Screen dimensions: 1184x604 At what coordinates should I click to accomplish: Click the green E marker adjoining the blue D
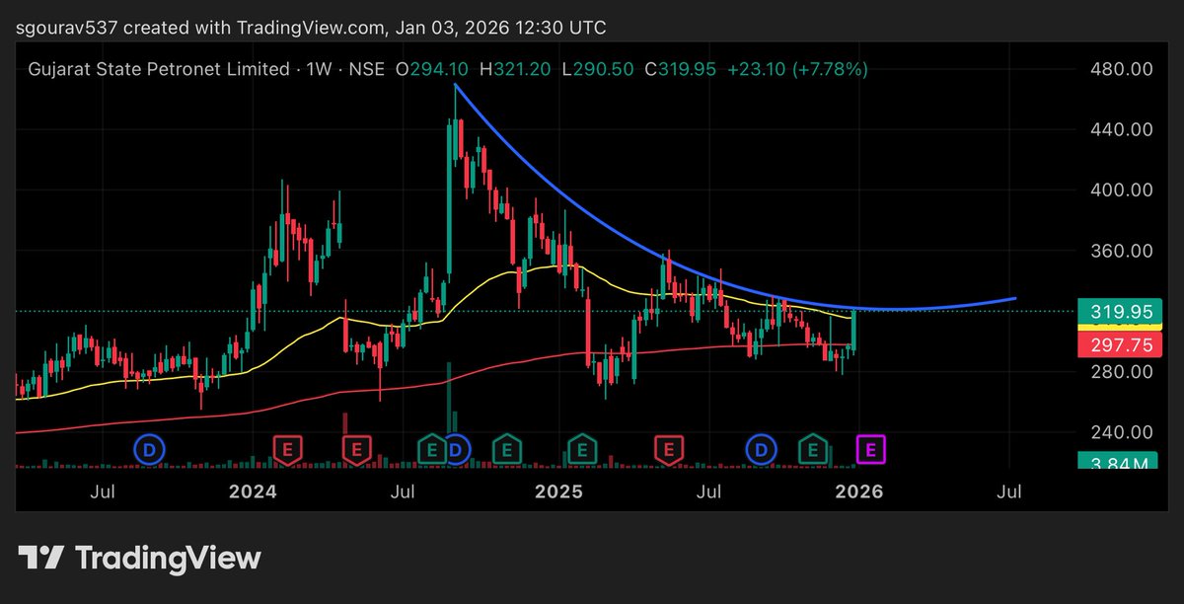431,450
